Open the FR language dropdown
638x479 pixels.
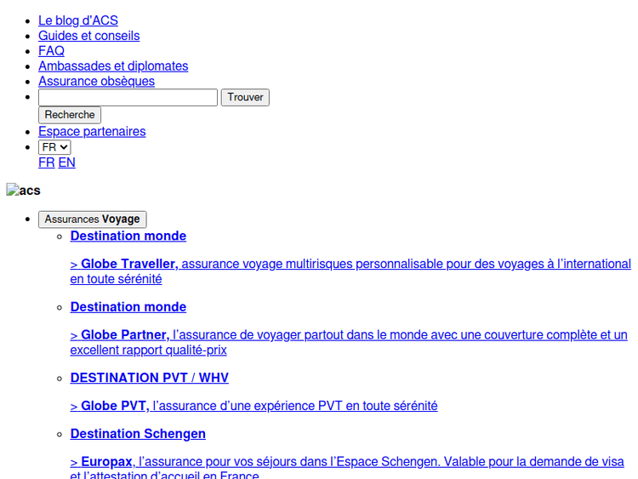tap(54, 147)
